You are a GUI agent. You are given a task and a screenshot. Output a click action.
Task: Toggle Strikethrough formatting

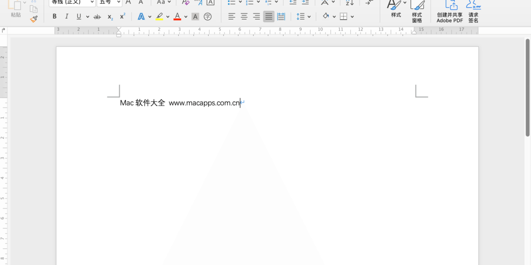click(97, 17)
